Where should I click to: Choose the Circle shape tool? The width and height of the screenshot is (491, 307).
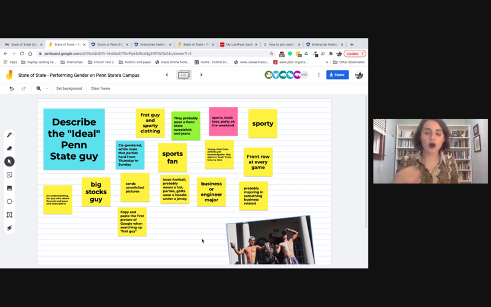pos(9,201)
